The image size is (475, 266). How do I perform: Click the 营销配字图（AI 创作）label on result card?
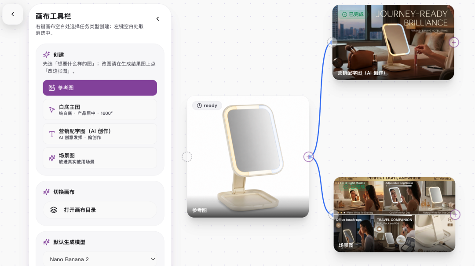pos(362,73)
